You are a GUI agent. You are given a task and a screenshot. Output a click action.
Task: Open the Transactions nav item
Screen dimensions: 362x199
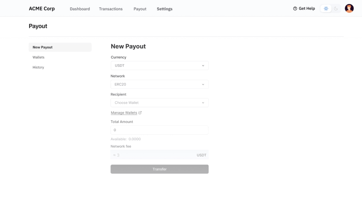click(111, 9)
